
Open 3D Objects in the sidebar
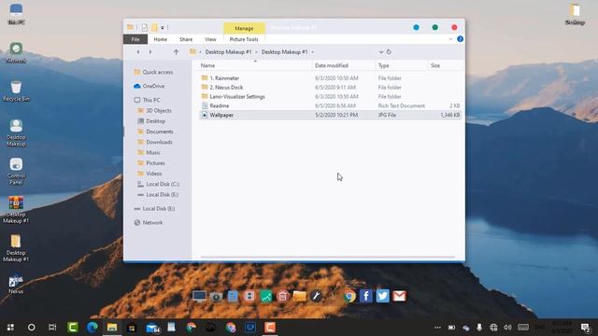(154, 110)
